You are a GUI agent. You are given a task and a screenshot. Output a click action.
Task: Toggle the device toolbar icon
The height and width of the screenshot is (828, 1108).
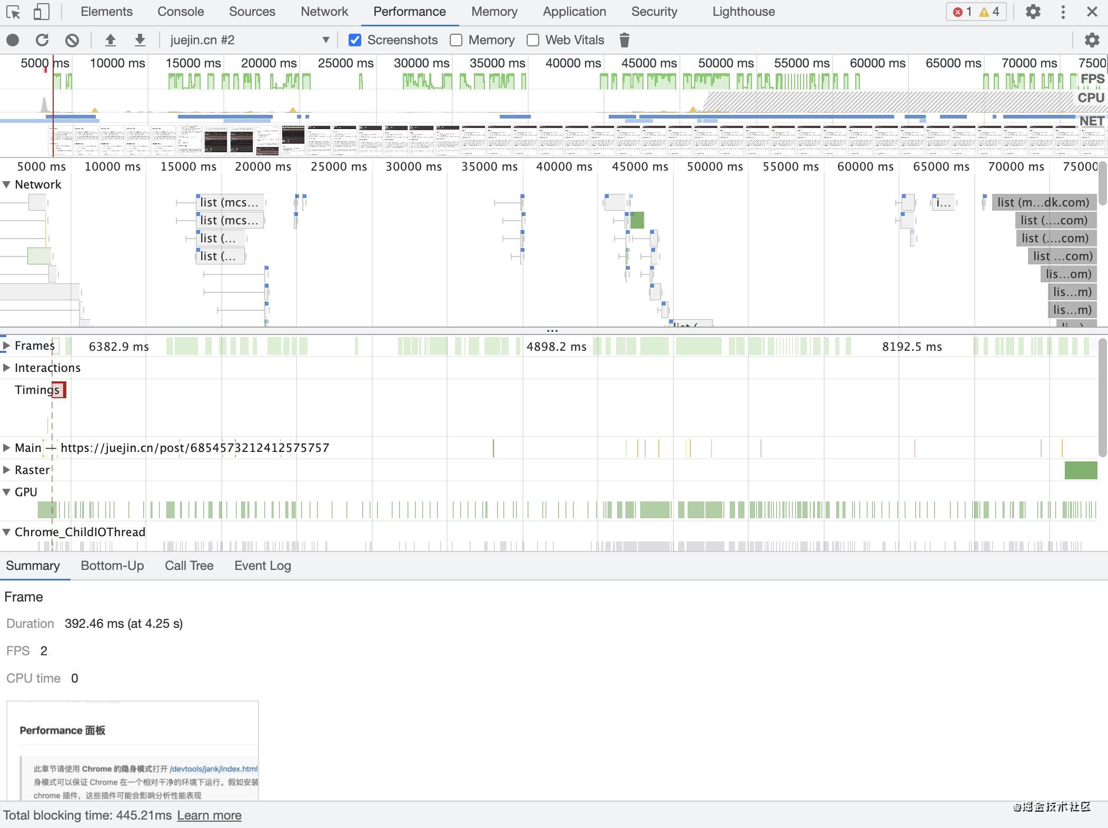41,12
